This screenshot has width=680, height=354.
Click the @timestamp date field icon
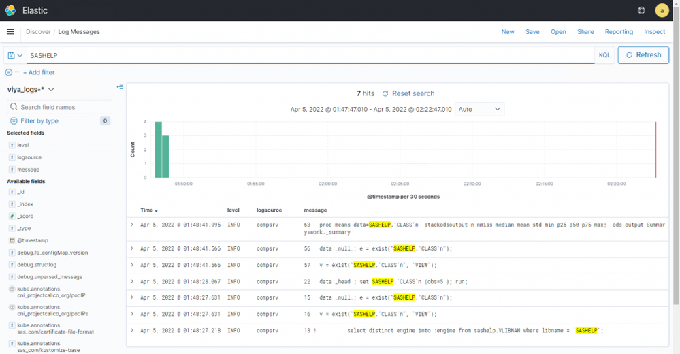12,240
